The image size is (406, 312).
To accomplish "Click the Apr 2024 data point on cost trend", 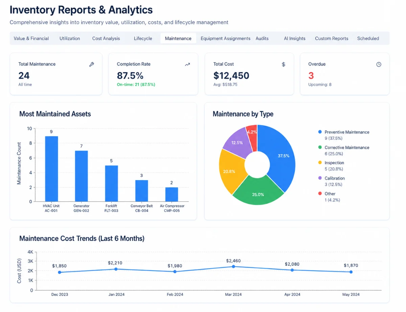I will tap(292, 270).
